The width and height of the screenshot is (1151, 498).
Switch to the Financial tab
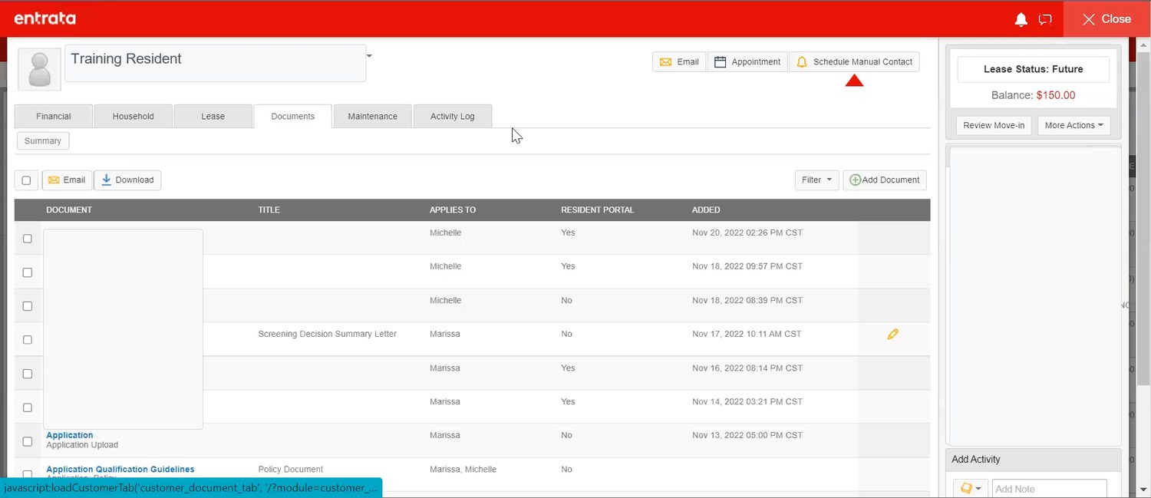pos(54,117)
